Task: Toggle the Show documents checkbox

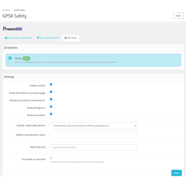Action: point(51,114)
